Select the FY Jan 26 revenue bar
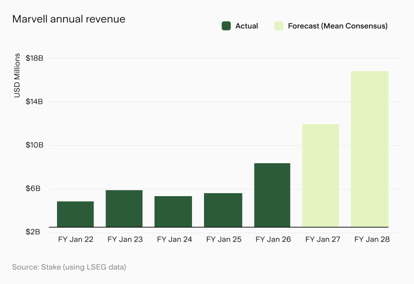Screen dimensions: 414x284 tap(272, 195)
